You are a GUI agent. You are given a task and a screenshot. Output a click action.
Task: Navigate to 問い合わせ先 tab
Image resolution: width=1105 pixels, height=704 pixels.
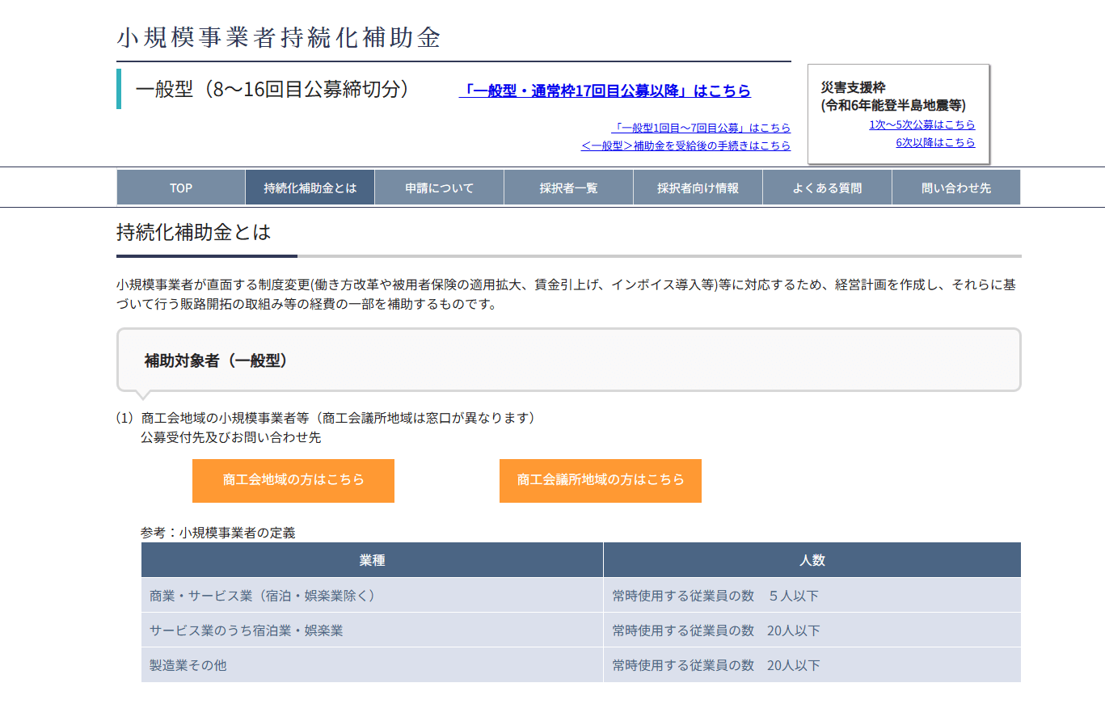[x=956, y=187]
